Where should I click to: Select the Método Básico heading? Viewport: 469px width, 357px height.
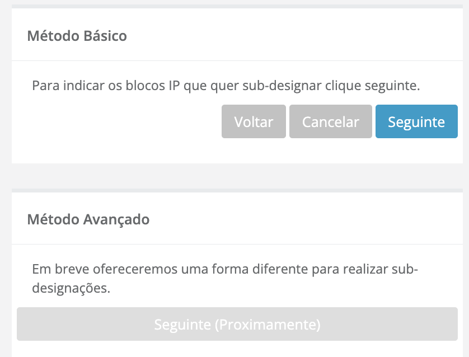pyautogui.click(x=77, y=36)
